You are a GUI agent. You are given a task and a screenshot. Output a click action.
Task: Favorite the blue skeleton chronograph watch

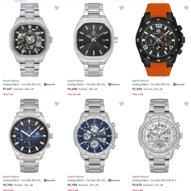click(121, 104)
